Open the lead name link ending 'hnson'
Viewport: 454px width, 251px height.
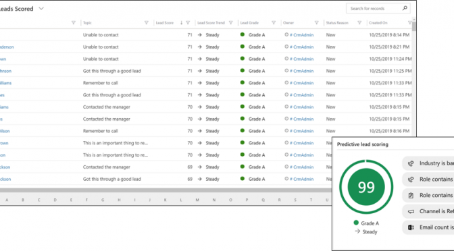pos(6,71)
